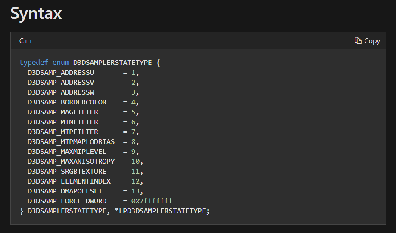Click D3DSAMP_MIPMAPLODBIAS enum member
The image size is (396, 233).
71,142
